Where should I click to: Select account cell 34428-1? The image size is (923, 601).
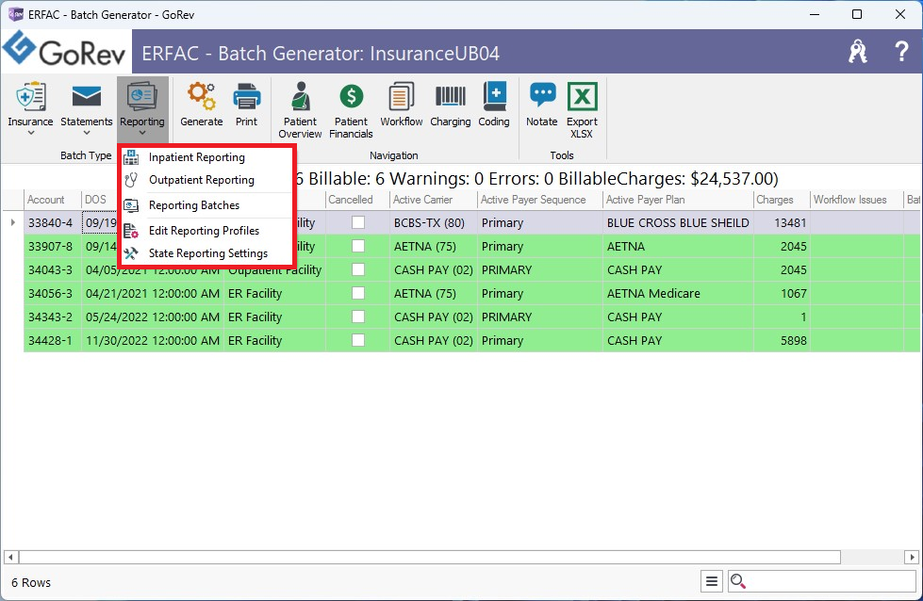coord(51,340)
